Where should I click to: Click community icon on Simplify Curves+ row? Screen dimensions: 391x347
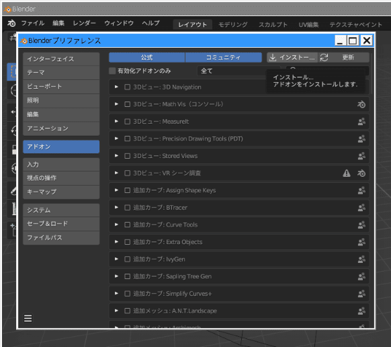coord(361,294)
